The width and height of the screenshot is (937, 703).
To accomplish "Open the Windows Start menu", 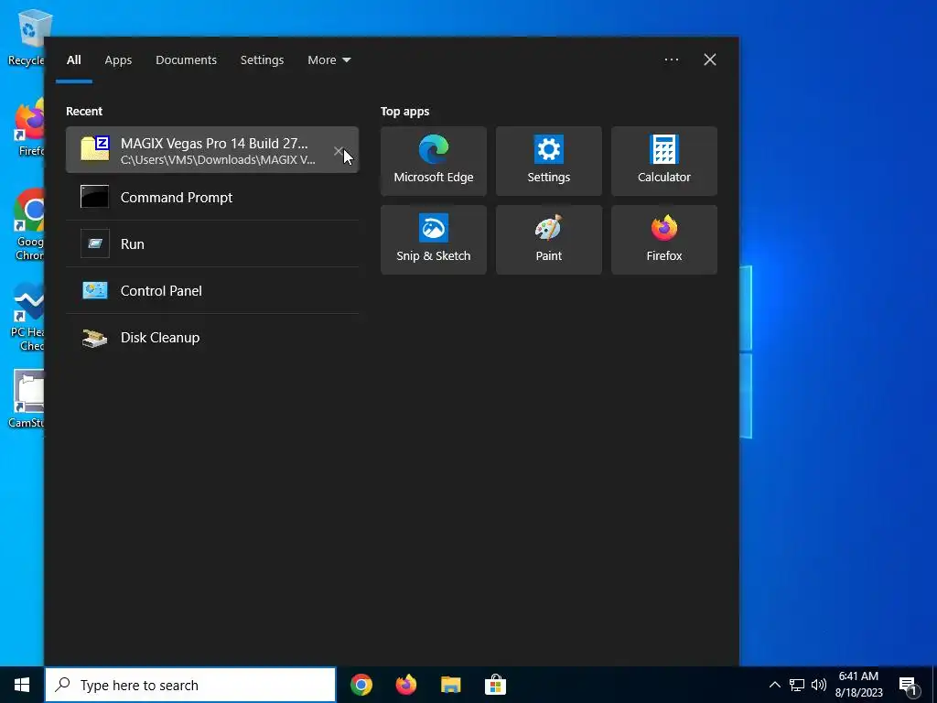I will coord(22,685).
